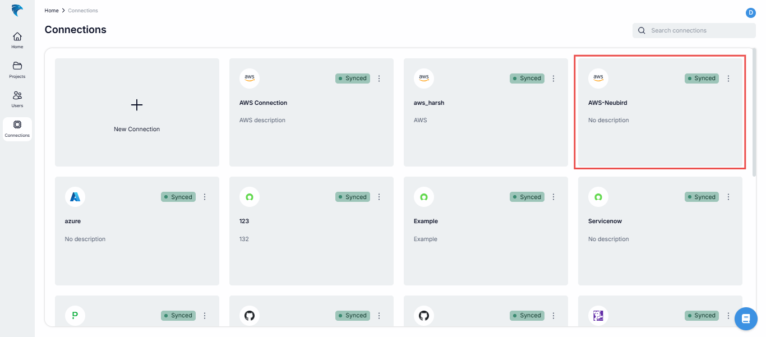Open the Users sidebar section
The image size is (766, 337).
17,99
